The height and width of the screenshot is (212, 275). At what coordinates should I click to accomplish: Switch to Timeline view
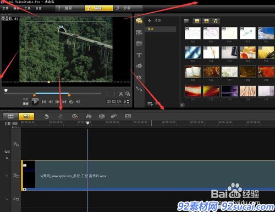pos(26,116)
